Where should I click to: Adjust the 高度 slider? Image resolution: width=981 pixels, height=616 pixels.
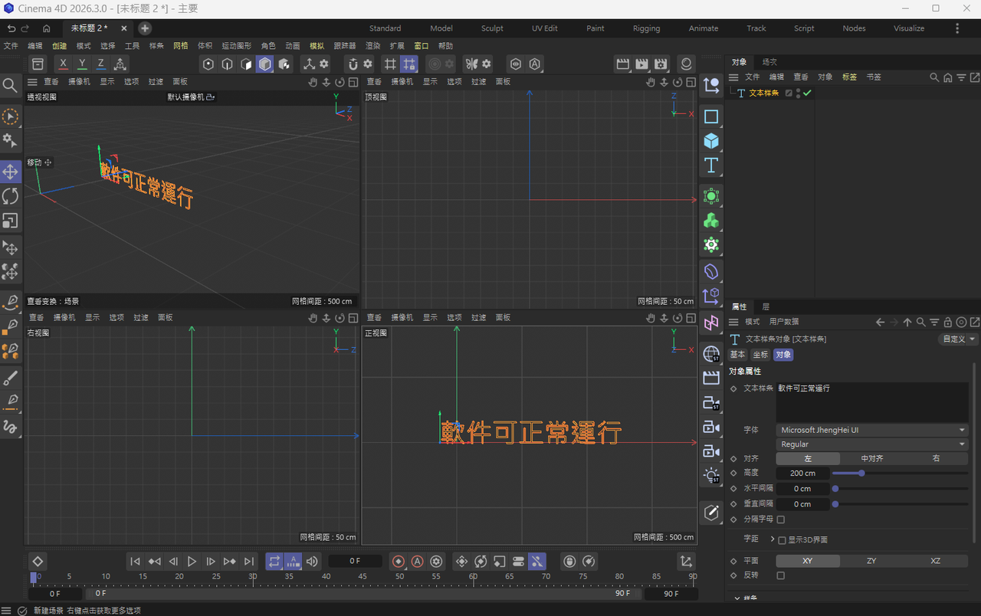[x=900, y=473]
